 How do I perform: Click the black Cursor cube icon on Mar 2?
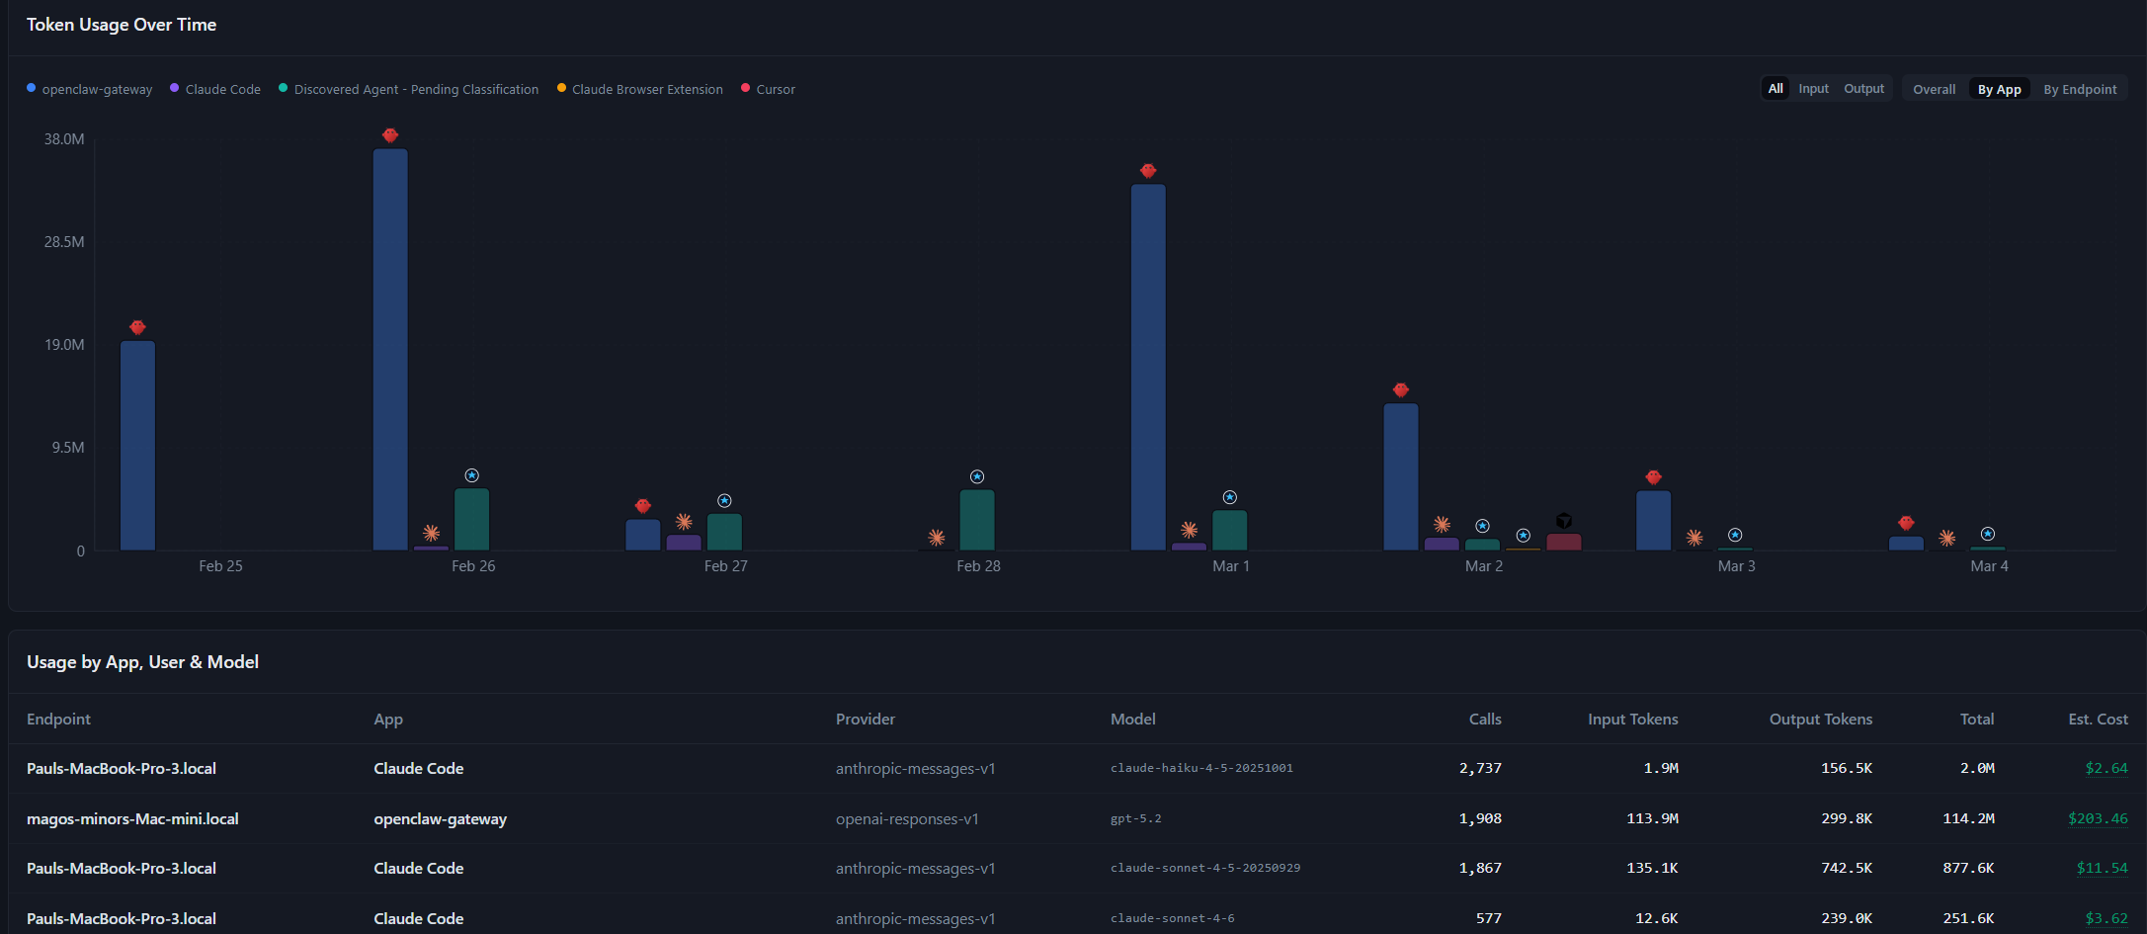(x=1564, y=519)
